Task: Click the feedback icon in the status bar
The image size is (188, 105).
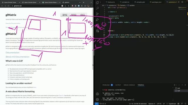Action: pyautogui.click(x=182, y=104)
